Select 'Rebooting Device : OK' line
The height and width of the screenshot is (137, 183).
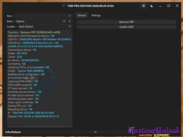tap(20, 109)
